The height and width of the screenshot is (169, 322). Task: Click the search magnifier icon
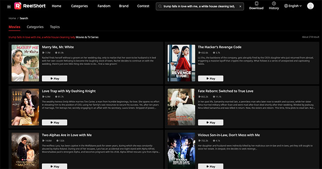point(160,6)
